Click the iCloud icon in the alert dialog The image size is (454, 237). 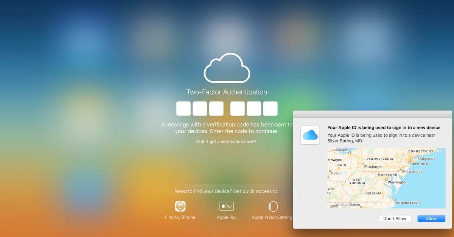pyautogui.click(x=310, y=135)
